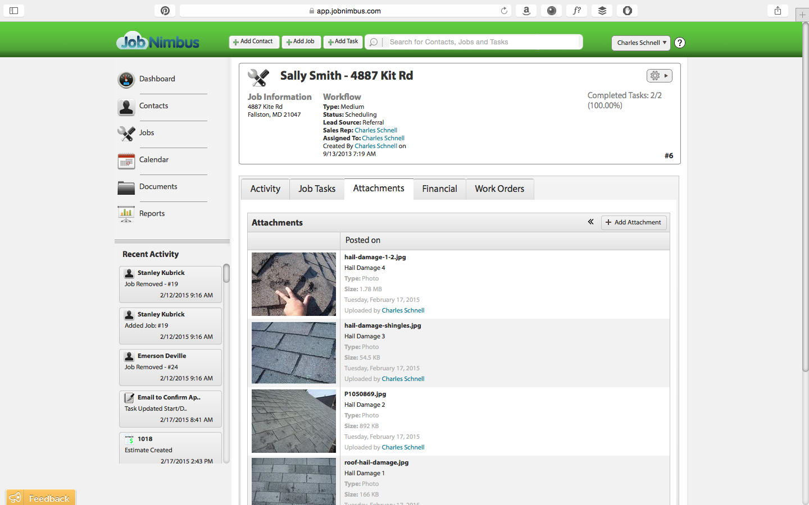Click the help question mark icon
This screenshot has width=809, height=505.
680,43
